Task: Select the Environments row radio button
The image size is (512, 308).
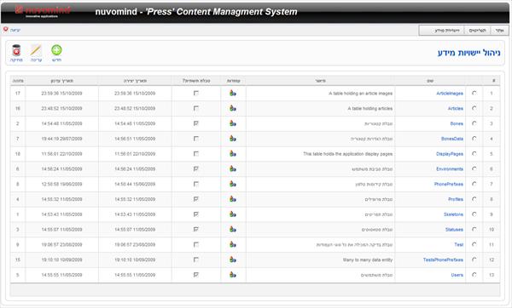Action: [474, 168]
